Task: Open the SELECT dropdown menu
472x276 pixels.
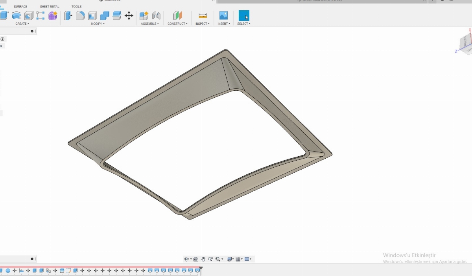Action: tap(244, 24)
